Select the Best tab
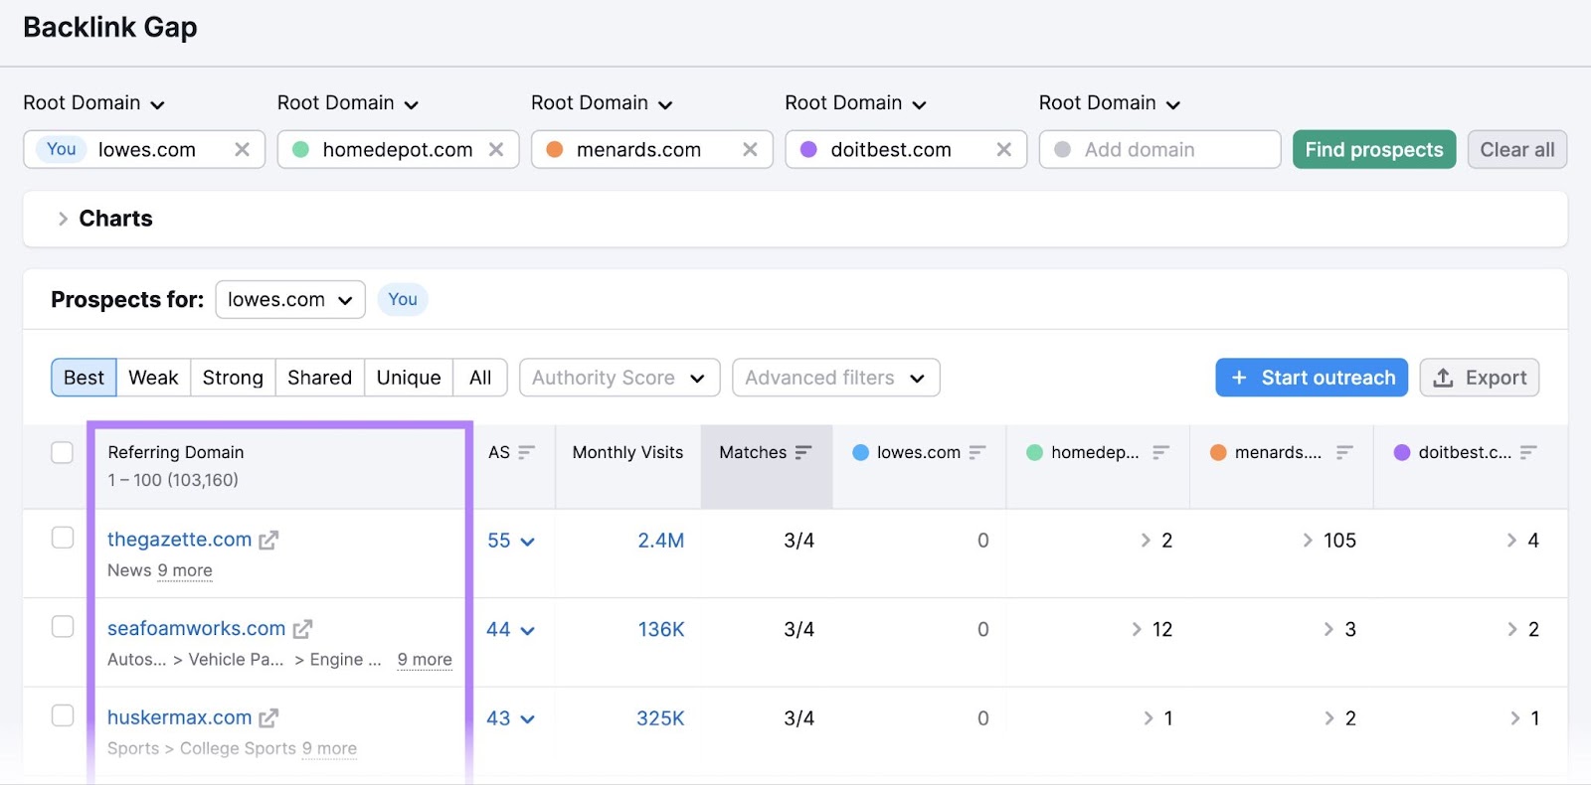 pyautogui.click(x=84, y=378)
